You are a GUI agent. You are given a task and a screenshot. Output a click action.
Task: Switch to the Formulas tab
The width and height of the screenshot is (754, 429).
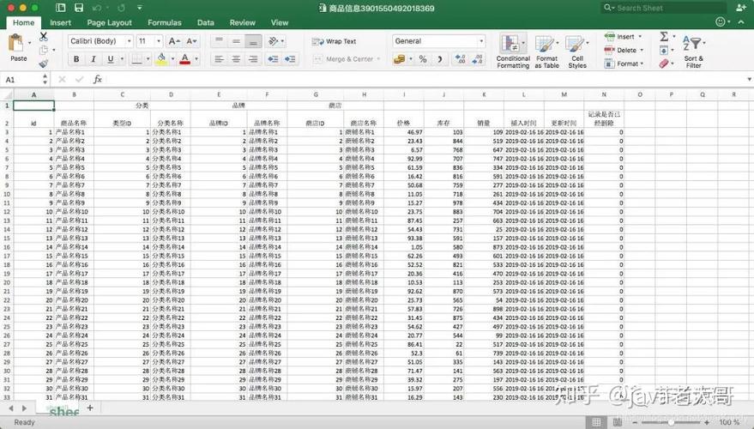click(x=164, y=22)
